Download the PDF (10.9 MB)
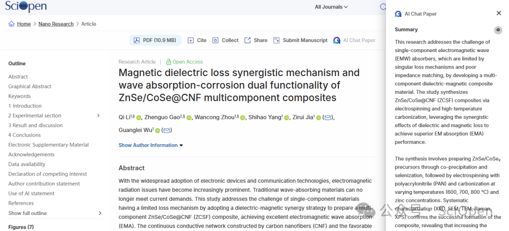Viewport: 509px width, 231px height. (155, 40)
